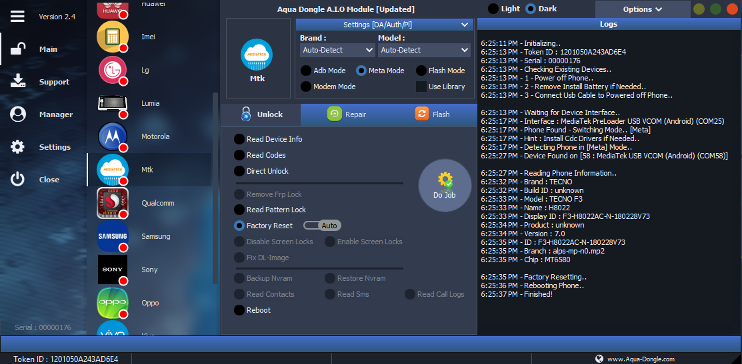The height and width of the screenshot is (364, 742).
Task: Select Adb Mode radio button
Action: [x=306, y=71]
